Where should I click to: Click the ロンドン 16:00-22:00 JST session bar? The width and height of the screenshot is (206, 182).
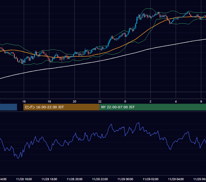point(61,107)
